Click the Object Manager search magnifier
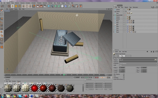The width and height of the screenshot is (158, 98). tap(152, 7)
